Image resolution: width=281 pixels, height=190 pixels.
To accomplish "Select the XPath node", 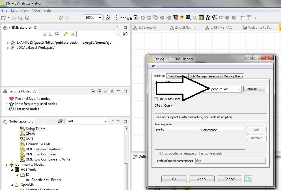I will (30, 134).
